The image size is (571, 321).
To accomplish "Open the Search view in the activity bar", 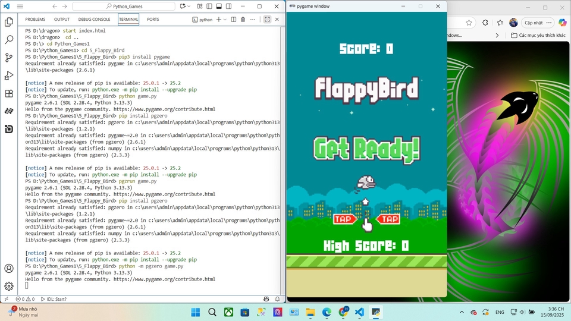I will tap(9, 40).
